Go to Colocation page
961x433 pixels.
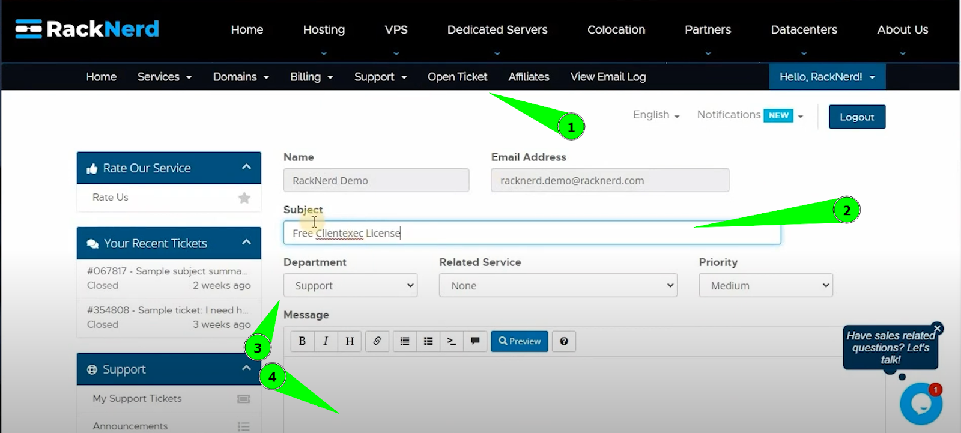pos(616,30)
